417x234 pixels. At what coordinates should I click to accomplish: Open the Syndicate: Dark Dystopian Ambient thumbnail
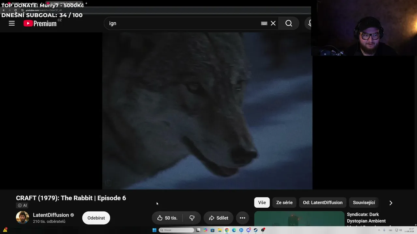(299, 219)
